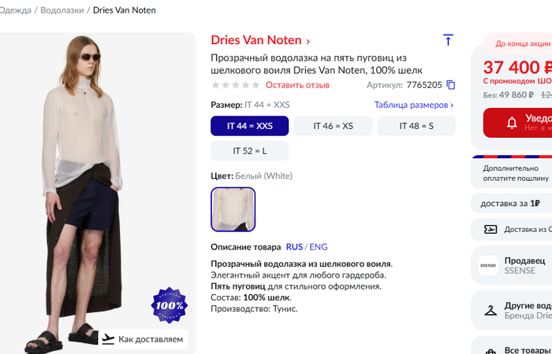The width and height of the screenshot is (552, 354).
Task: Select the white color swatch thumbnail
Action: pyautogui.click(x=233, y=209)
